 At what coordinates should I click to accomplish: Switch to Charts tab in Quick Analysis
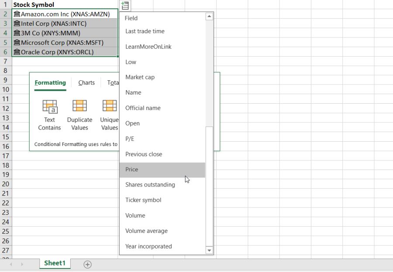86,83
